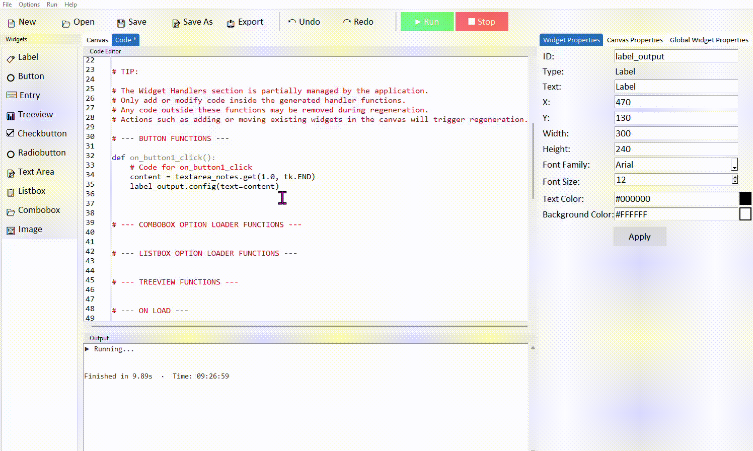Expand the Options menu

29,4
